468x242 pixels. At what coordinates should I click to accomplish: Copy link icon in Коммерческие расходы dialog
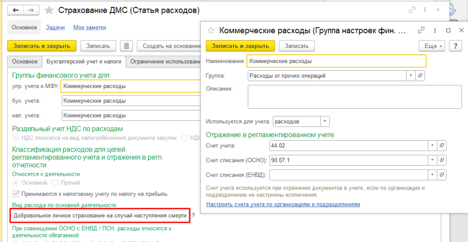(x=421, y=30)
